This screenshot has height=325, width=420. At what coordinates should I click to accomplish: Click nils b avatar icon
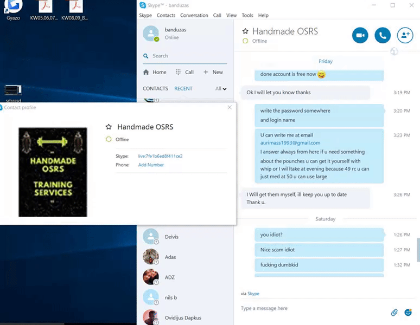(x=151, y=297)
